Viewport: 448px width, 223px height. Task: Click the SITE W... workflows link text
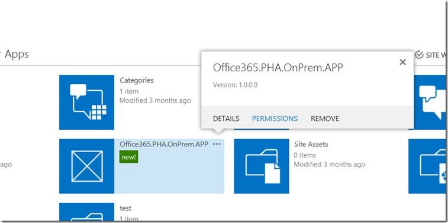436,55
